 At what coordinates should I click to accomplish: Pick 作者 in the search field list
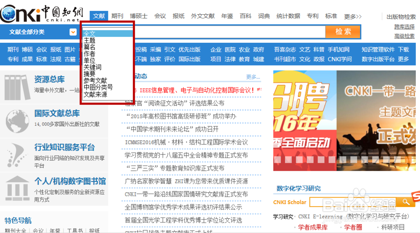coord(89,54)
